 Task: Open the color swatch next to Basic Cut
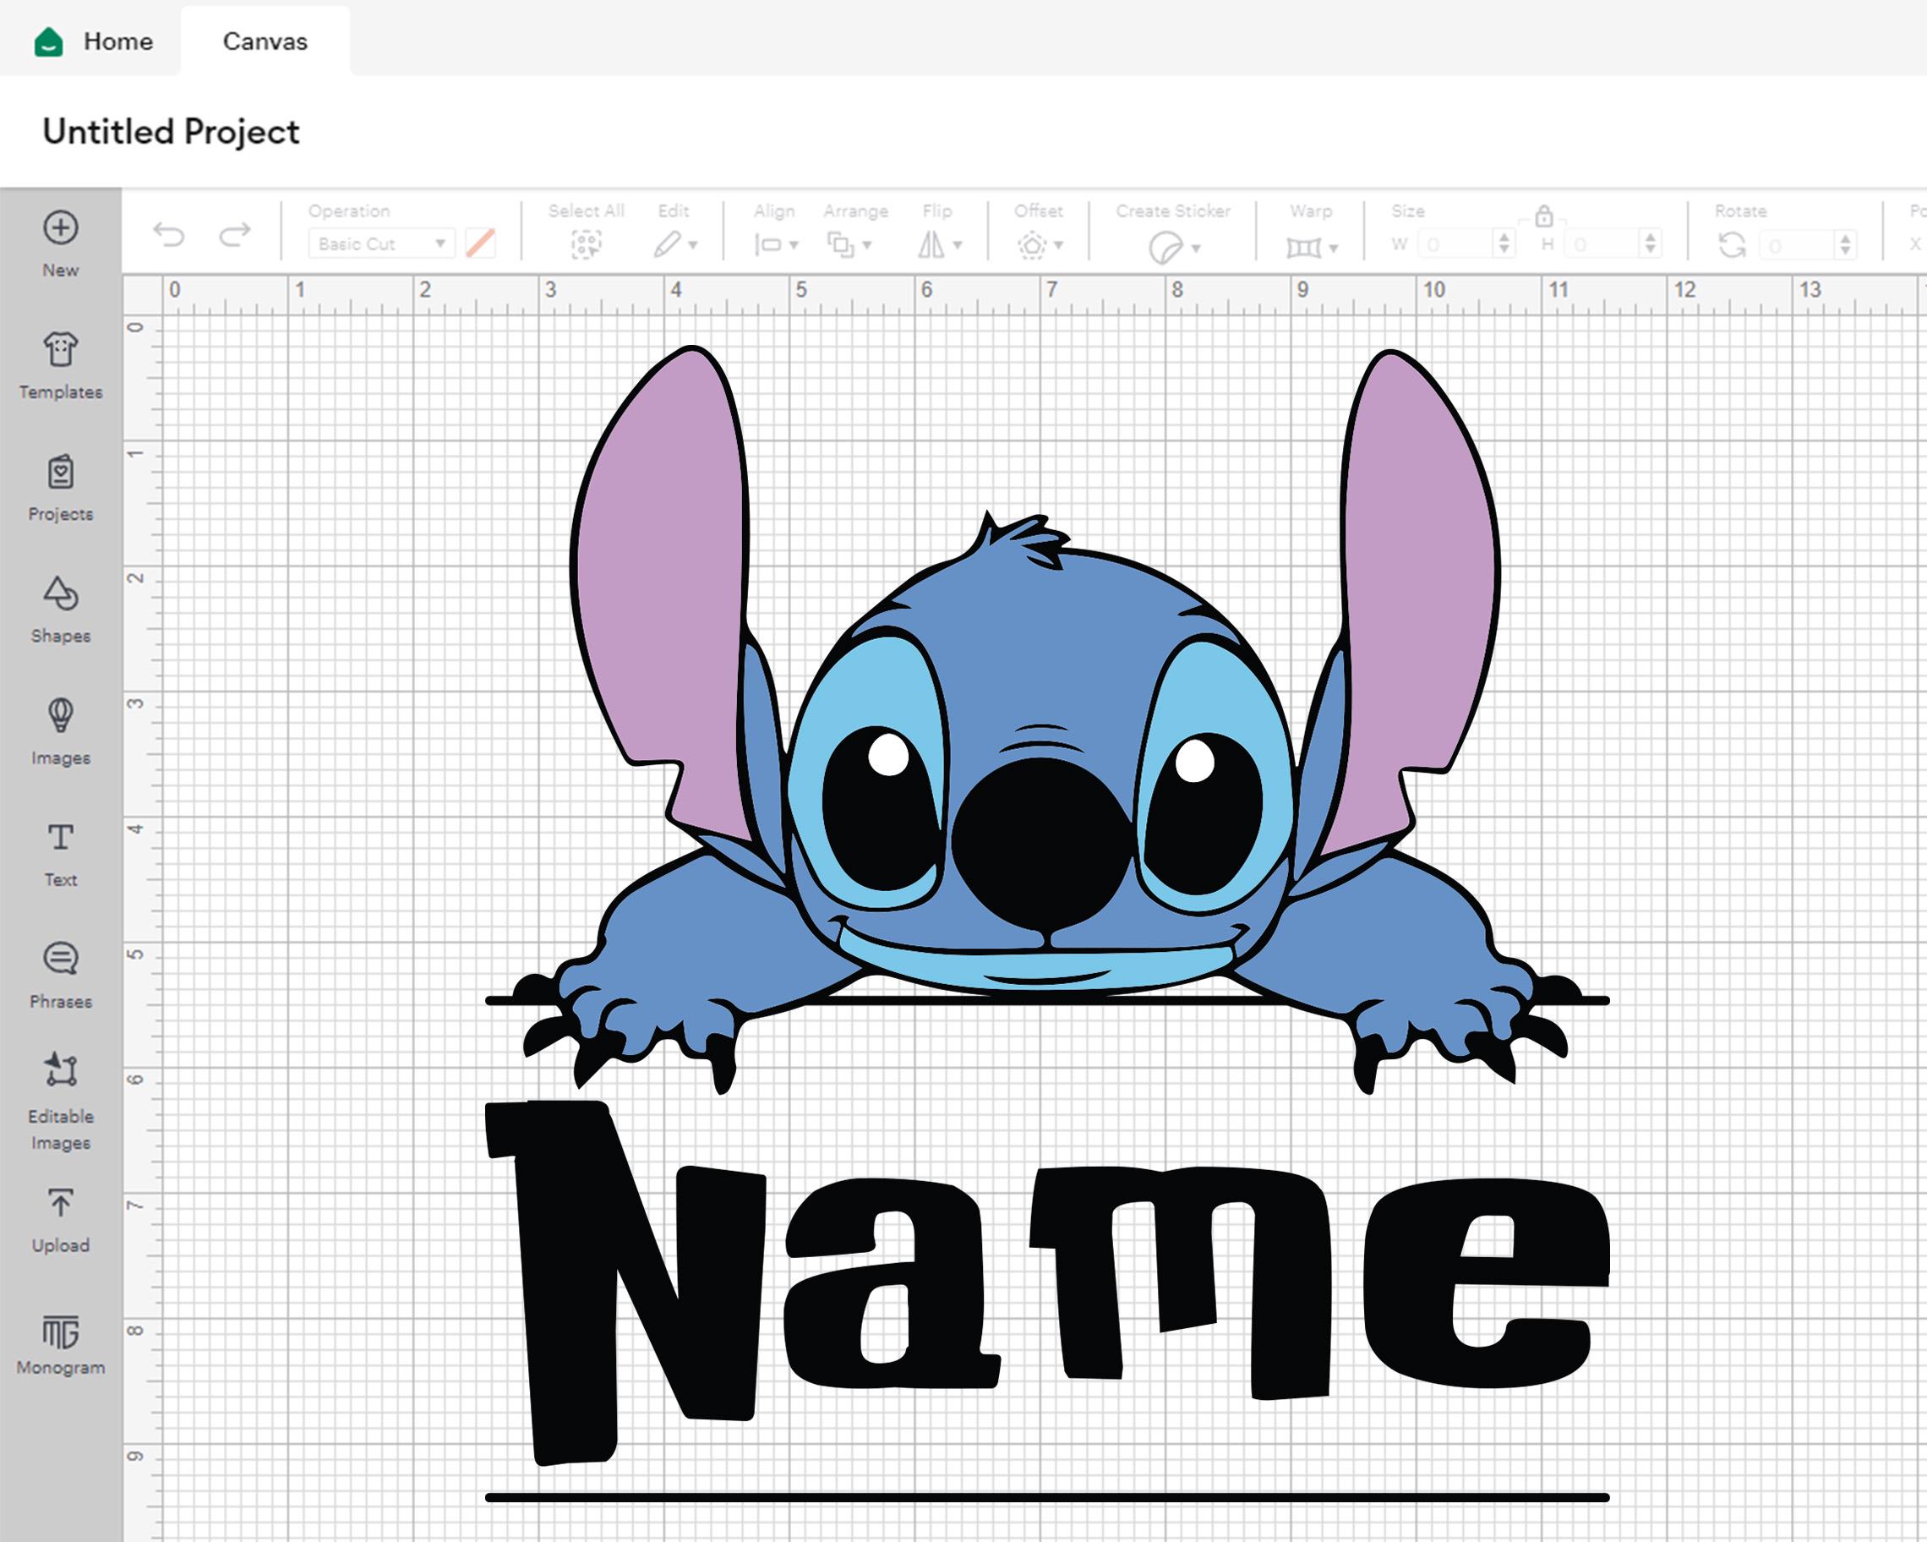[481, 243]
